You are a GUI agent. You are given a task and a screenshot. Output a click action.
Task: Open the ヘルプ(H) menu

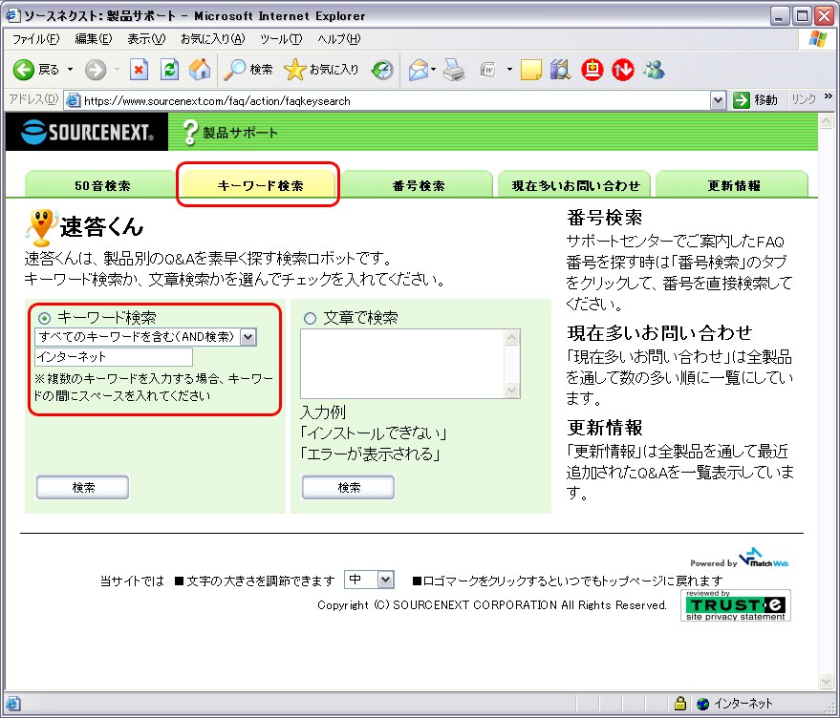click(339, 39)
